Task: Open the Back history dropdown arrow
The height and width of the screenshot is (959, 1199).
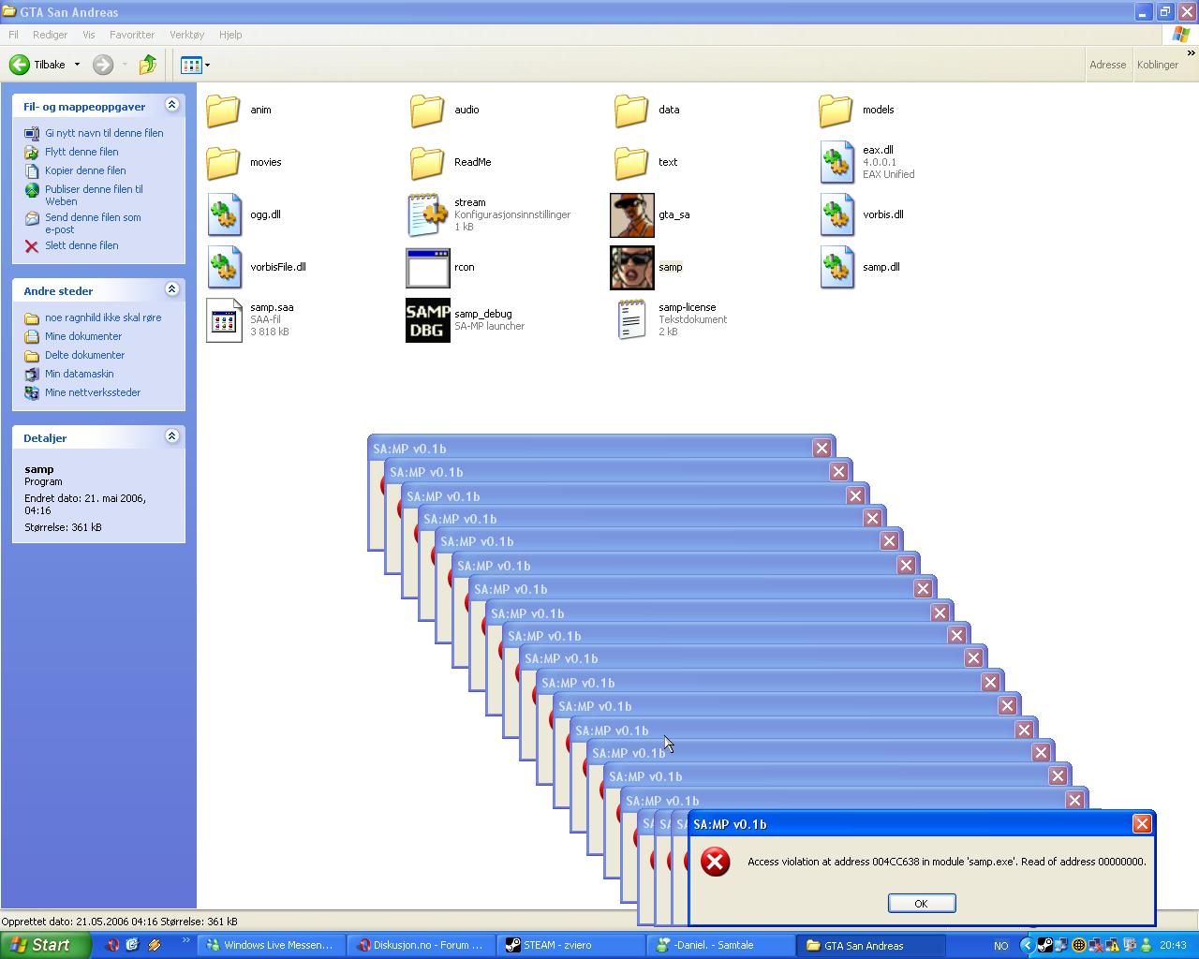Action: pyautogui.click(x=77, y=65)
